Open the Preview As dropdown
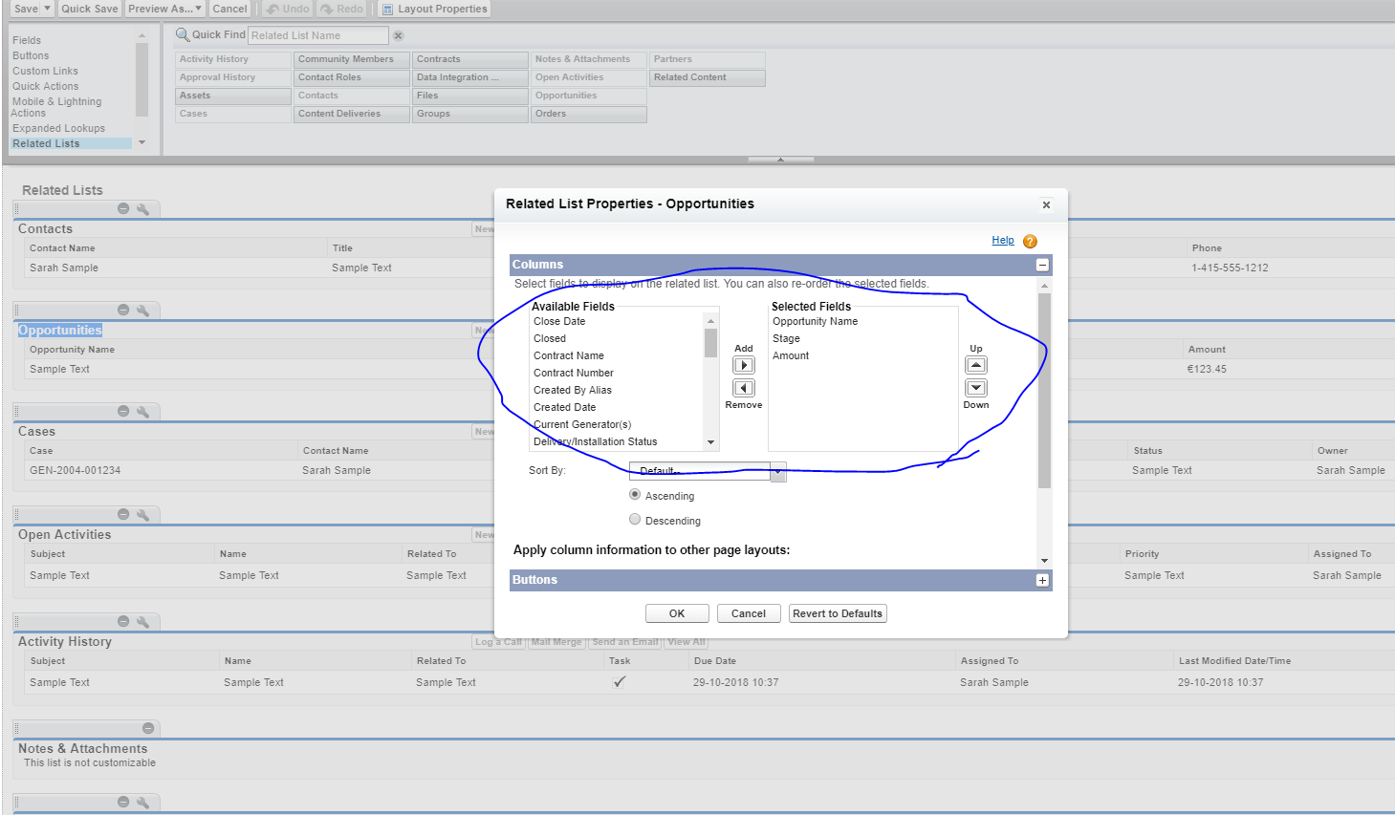 pos(164,9)
